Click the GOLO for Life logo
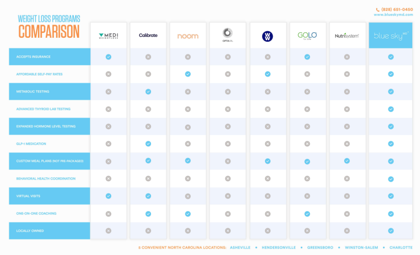 click(x=307, y=36)
